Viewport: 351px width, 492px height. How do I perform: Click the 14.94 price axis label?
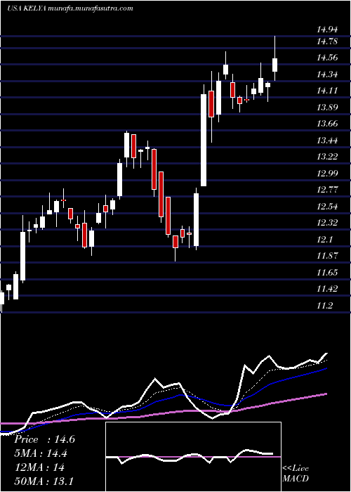[327, 30]
